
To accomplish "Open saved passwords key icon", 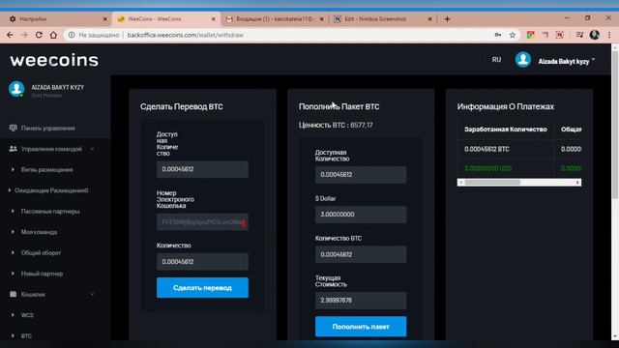I will tap(498, 35).
